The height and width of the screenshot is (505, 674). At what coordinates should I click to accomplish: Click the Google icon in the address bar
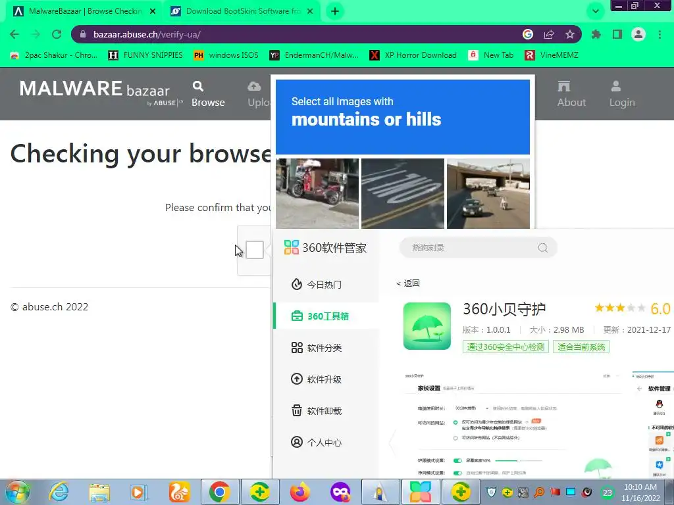[528, 34]
